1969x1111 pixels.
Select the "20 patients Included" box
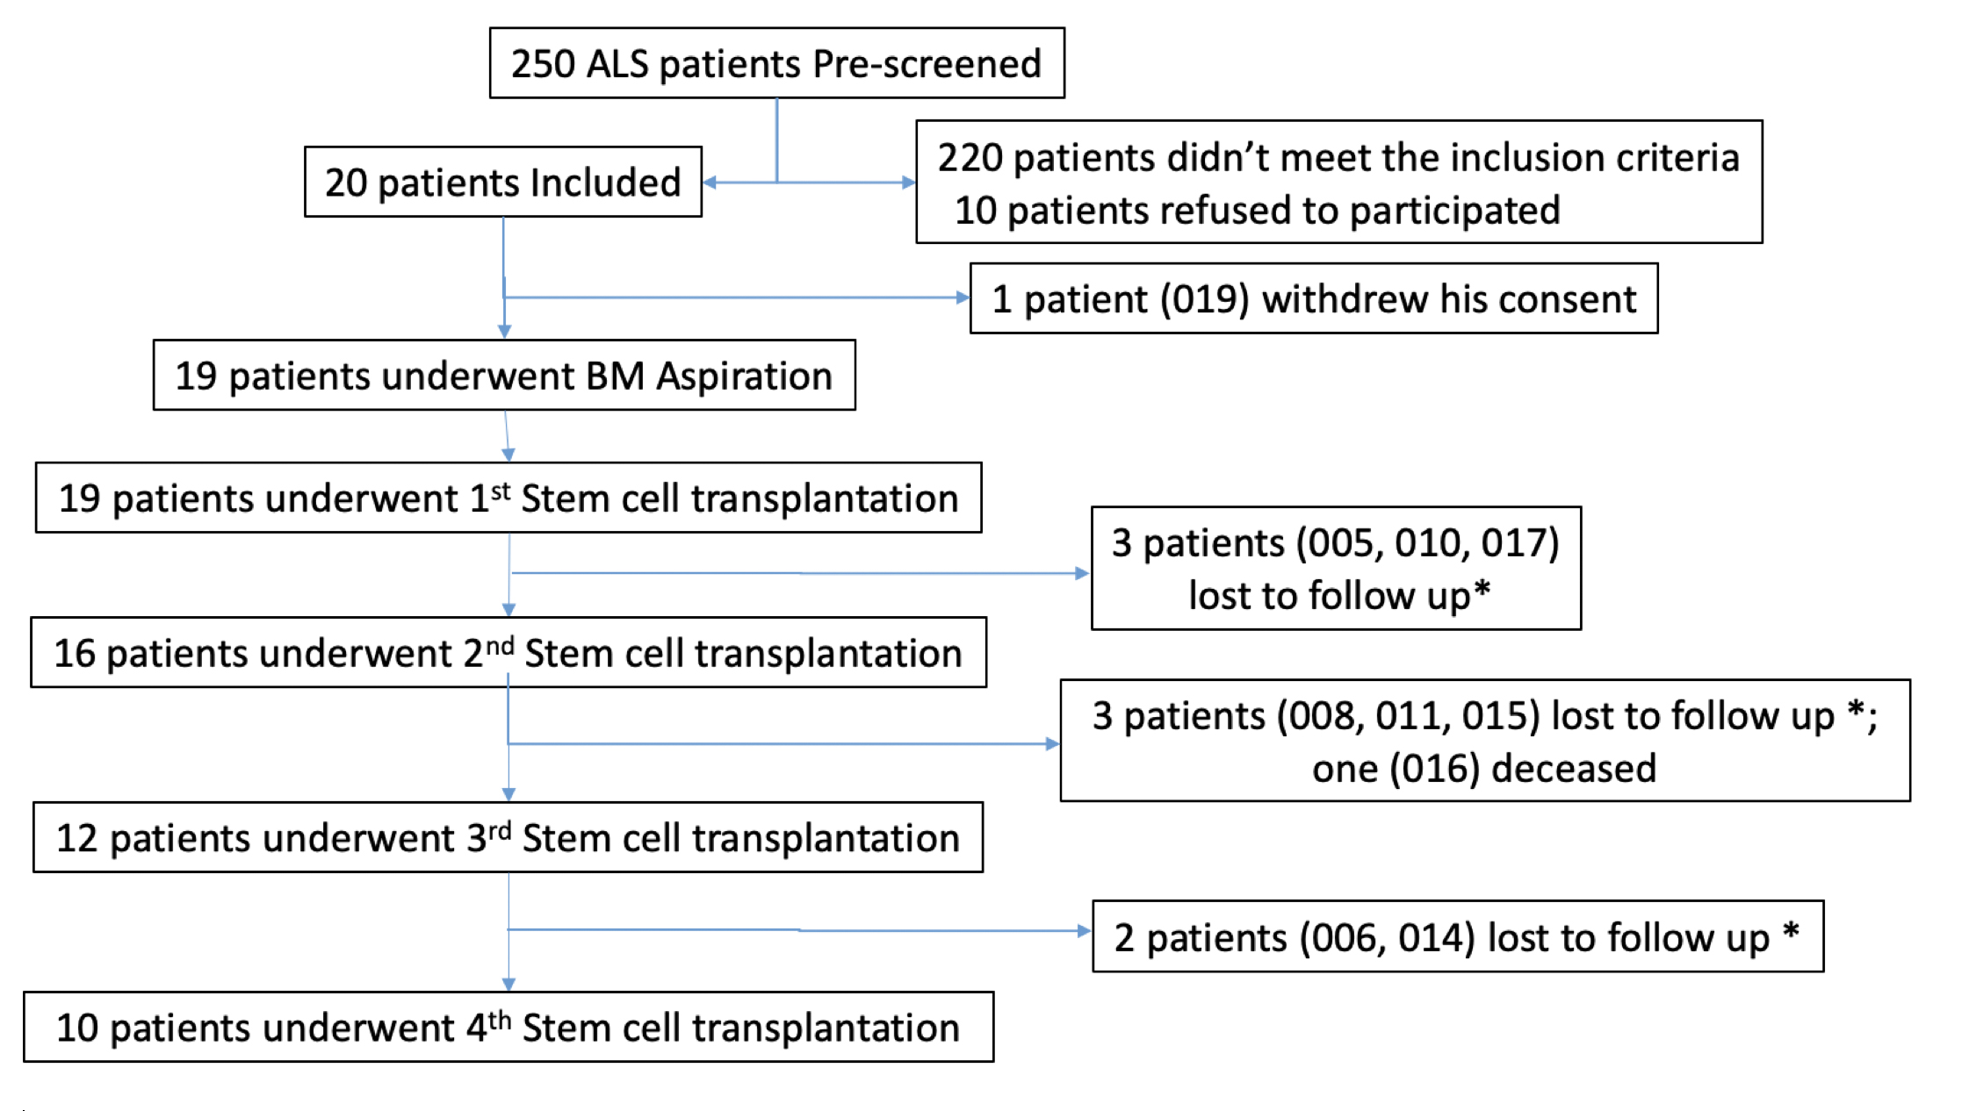[x=502, y=183]
